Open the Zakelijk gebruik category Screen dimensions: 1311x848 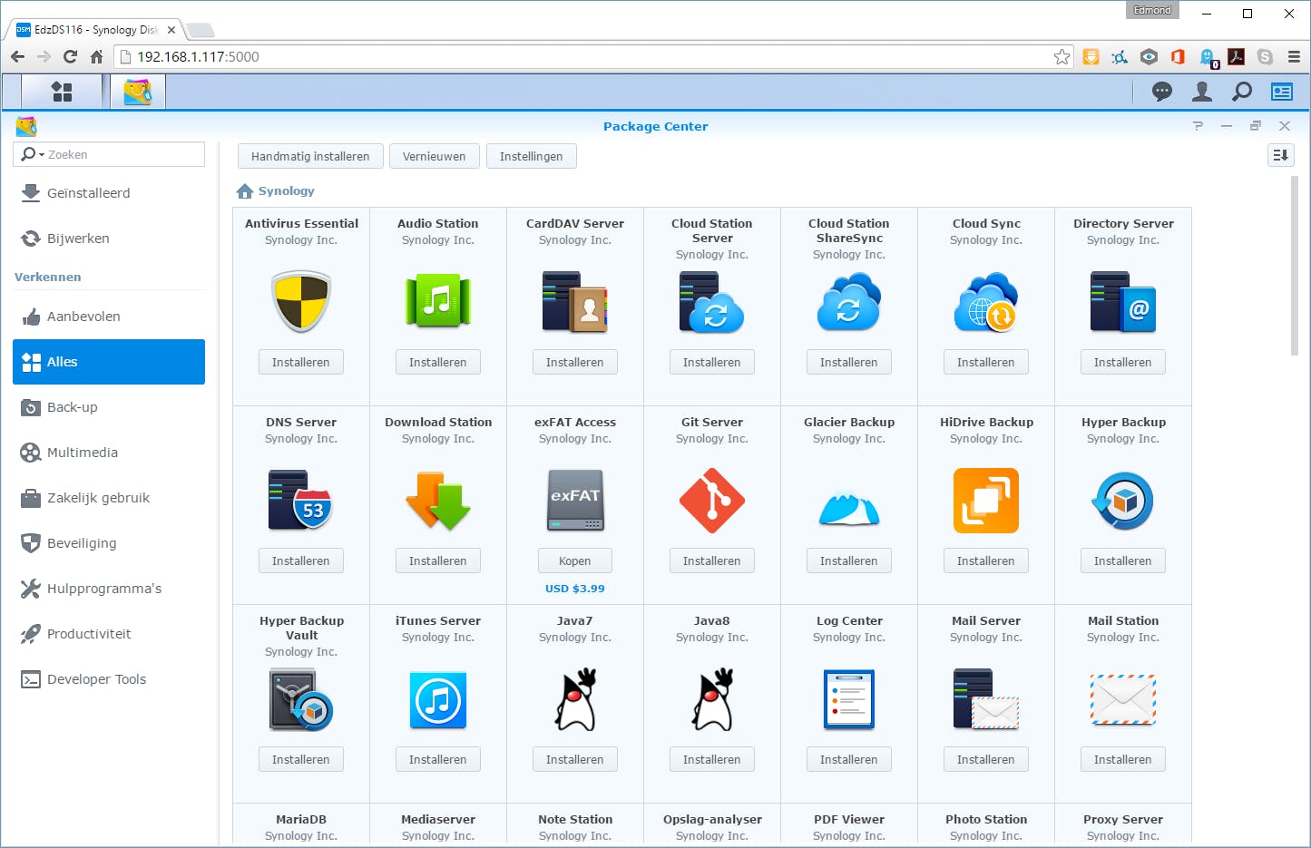click(109, 498)
